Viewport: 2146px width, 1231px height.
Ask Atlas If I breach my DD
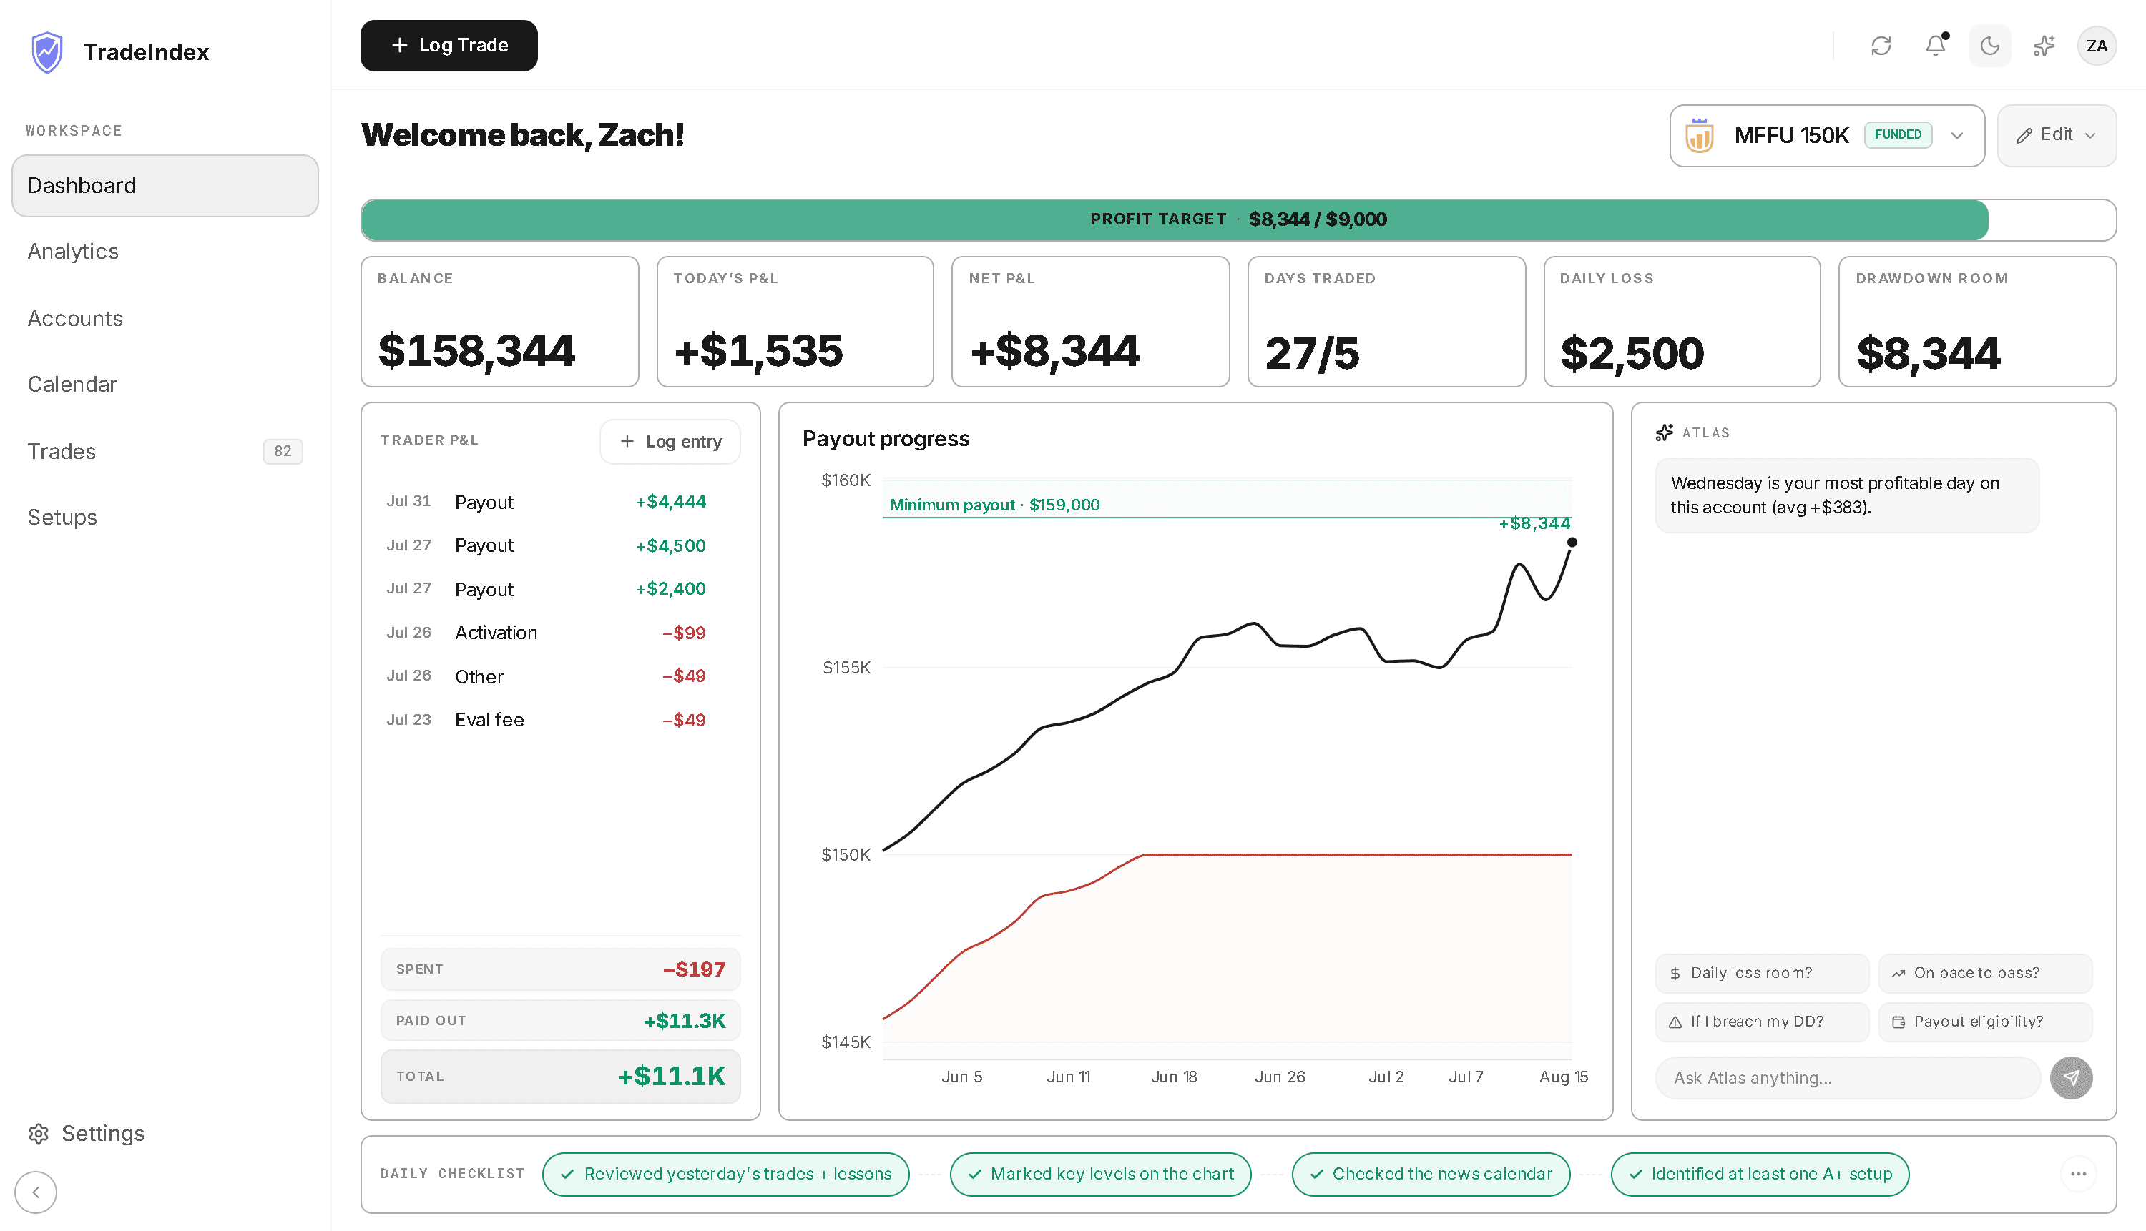tap(1762, 1022)
